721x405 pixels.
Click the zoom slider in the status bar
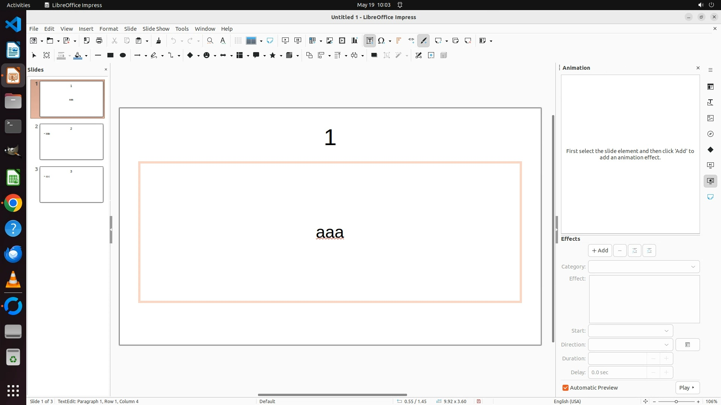[x=676, y=401]
